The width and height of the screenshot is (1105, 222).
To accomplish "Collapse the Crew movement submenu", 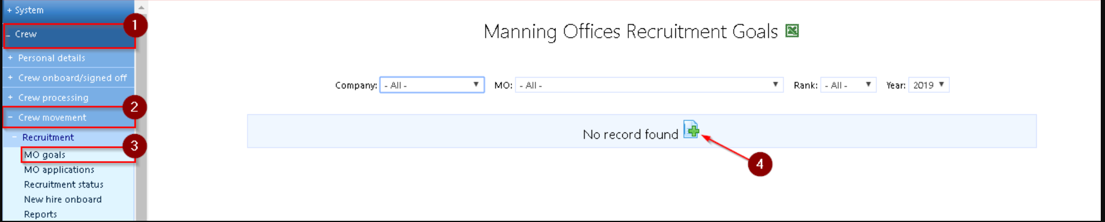I will (68, 117).
